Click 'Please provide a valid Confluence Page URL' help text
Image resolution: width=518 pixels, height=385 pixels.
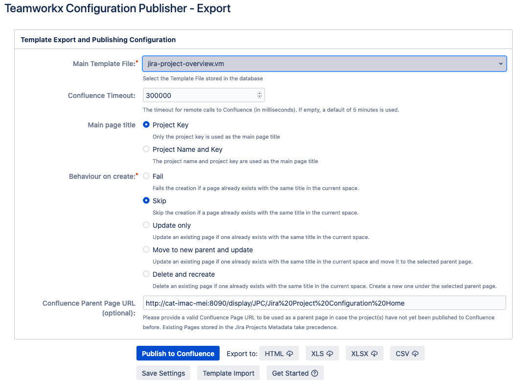[x=319, y=322]
